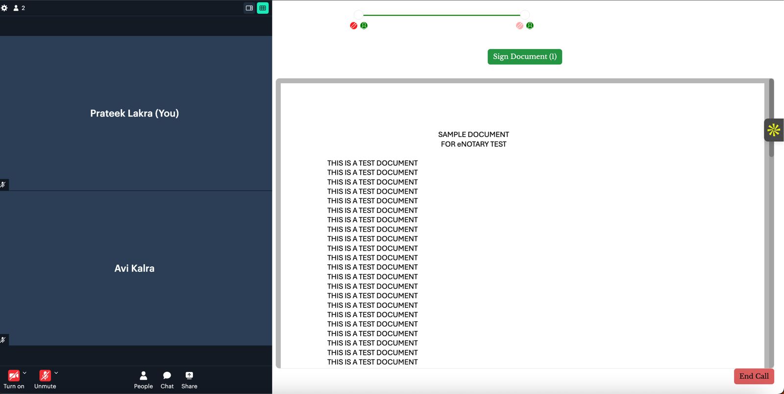The height and width of the screenshot is (394, 784).
Task: Click the Share screen icon
Action: pyautogui.click(x=189, y=379)
